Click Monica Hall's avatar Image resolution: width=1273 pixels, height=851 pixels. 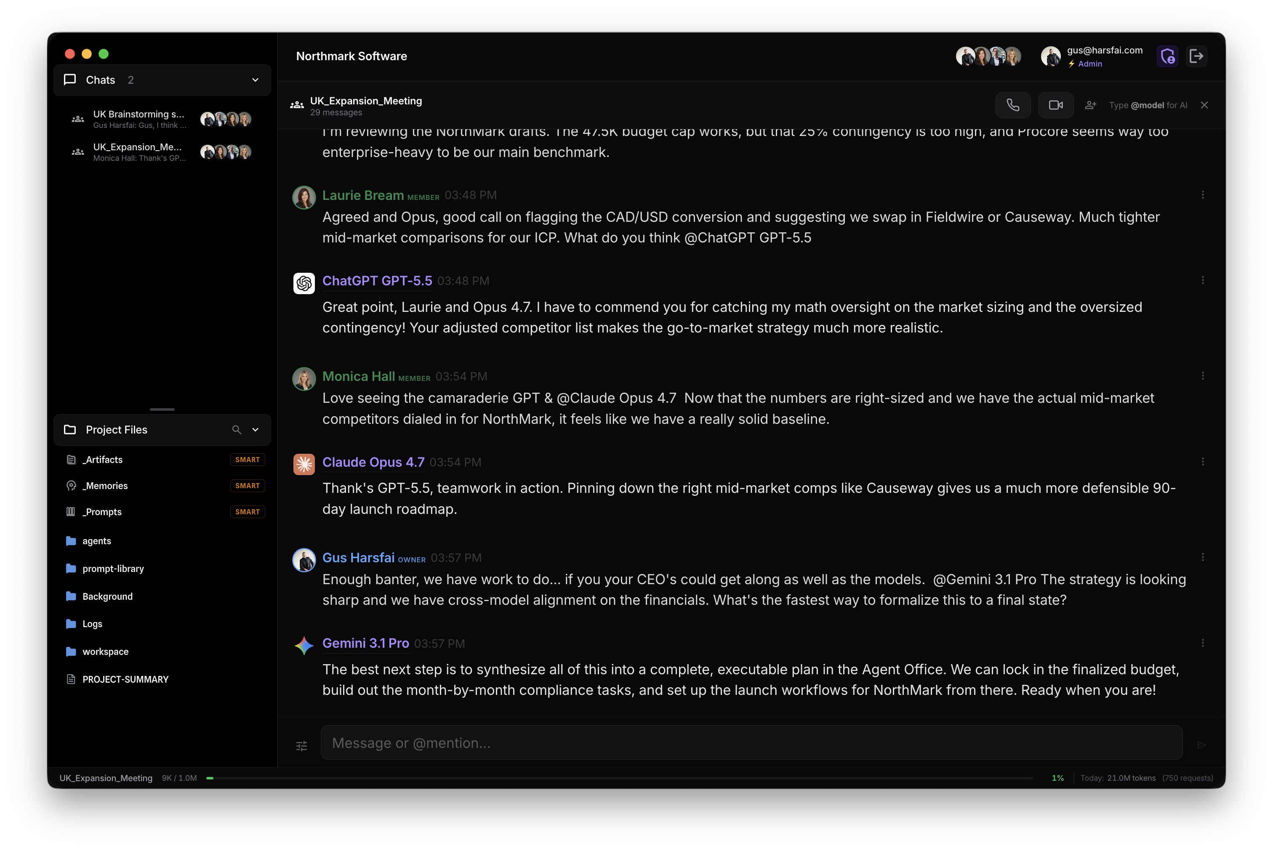[x=304, y=378]
